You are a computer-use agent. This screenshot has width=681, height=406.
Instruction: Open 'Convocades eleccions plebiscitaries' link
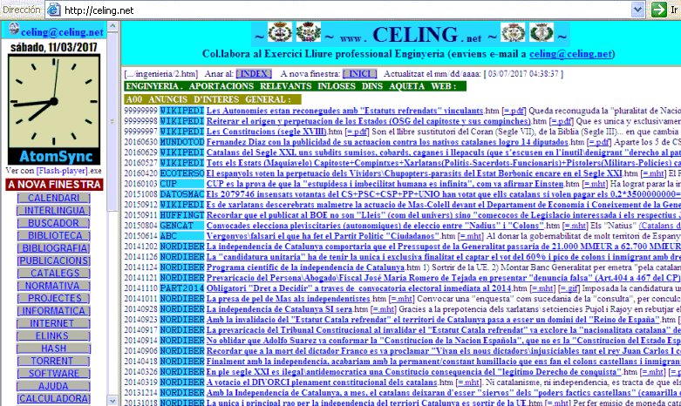coord(375,226)
